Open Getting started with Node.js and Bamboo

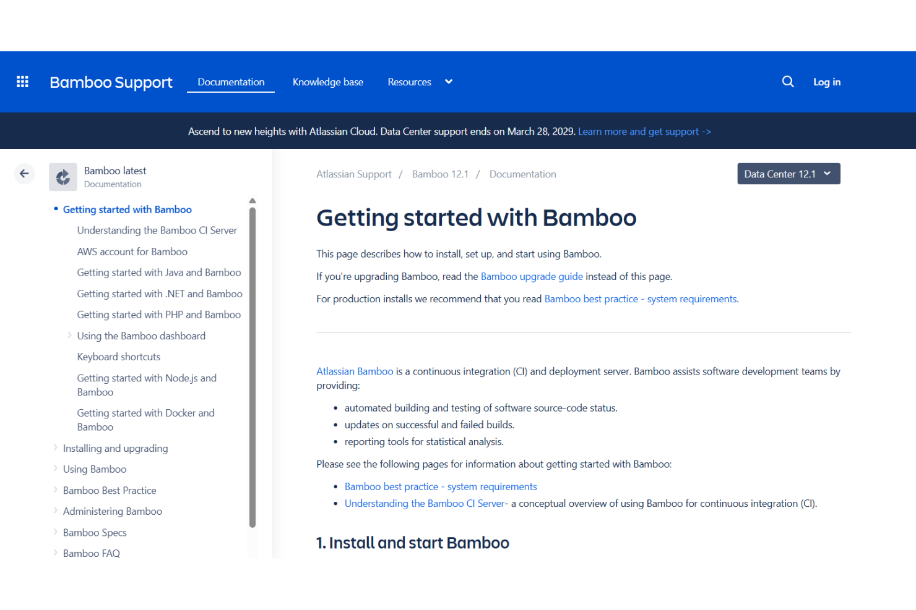[147, 385]
